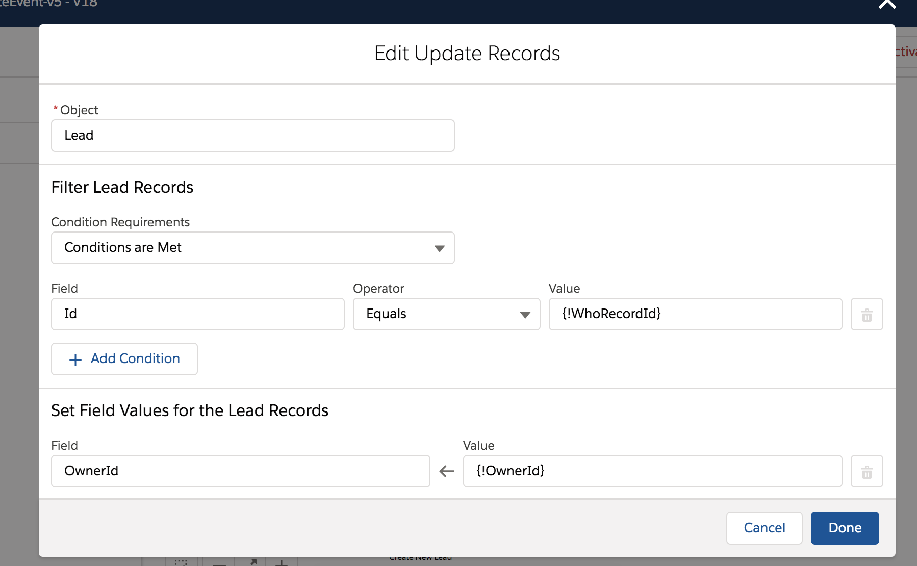Click the dropdown arrow on Equals operator
The height and width of the screenshot is (566, 917).
point(526,315)
